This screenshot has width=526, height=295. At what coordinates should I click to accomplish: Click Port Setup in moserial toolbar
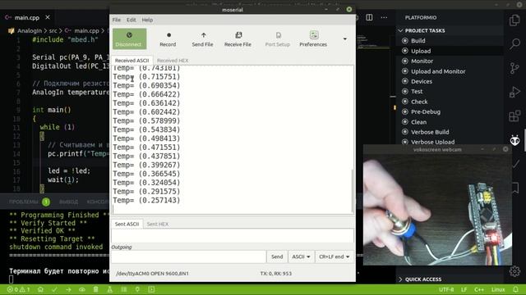[278, 39]
